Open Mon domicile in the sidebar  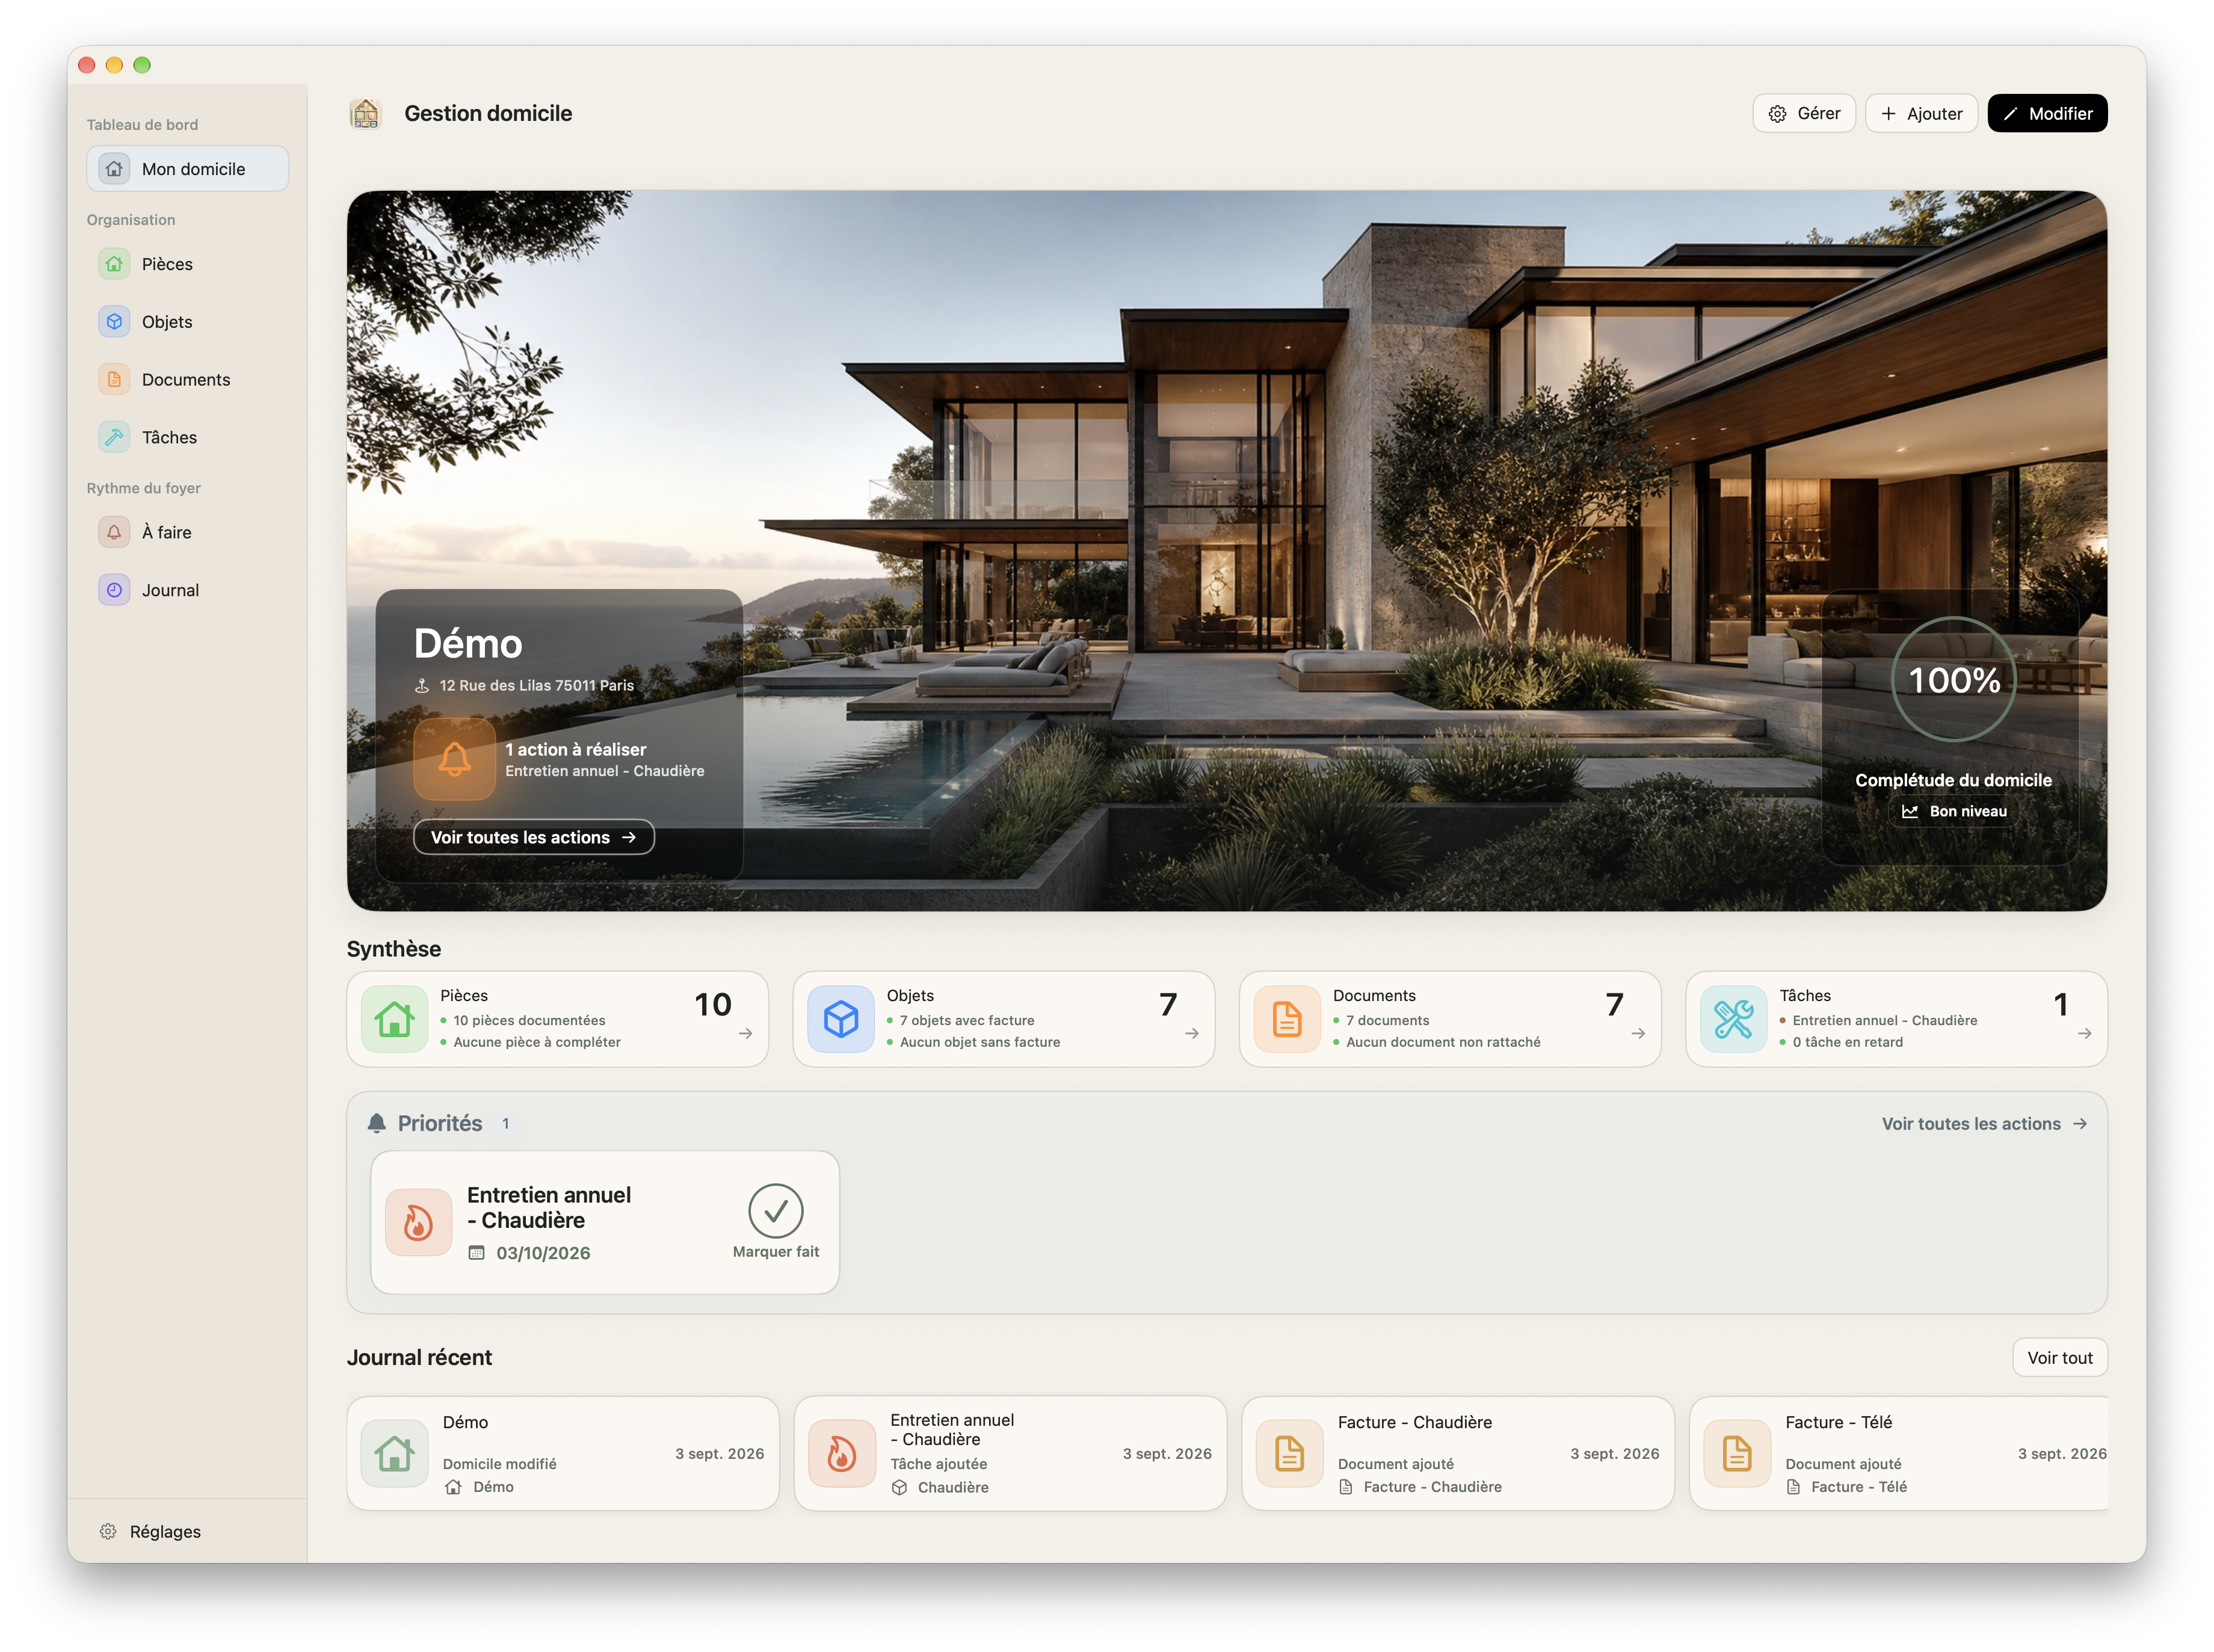pyautogui.click(x=187, y=169)
